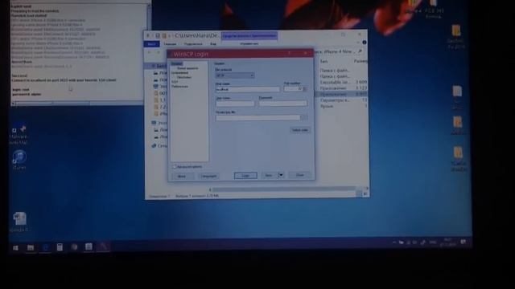515x289 pixels.
Task: Click the Explorer back arrow
Action: point(149,52)
